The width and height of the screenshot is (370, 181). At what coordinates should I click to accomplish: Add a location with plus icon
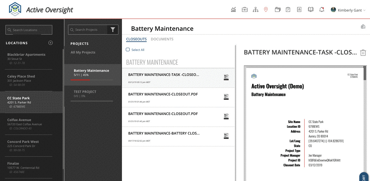click(50, 43)
